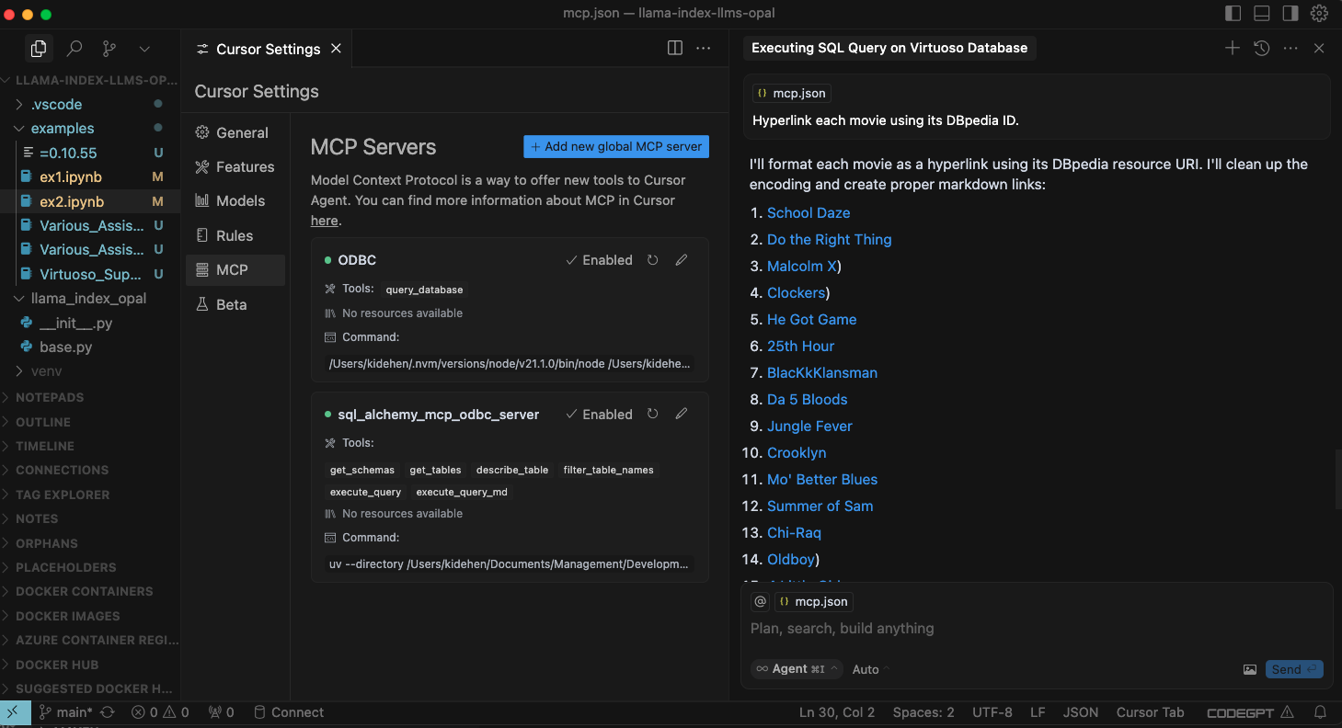Image resolution: width=1342 pixels, height=728 pixels.
Task: Expand the venv folder
Action: click(46, 371)
